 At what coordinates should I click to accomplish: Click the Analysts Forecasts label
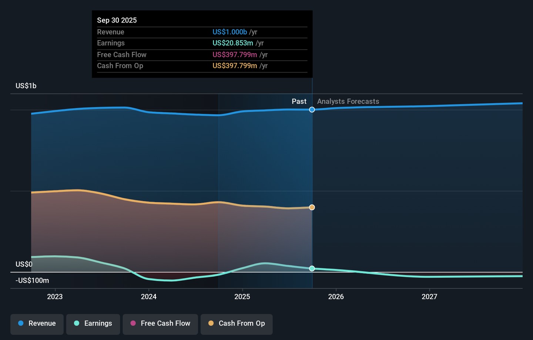point(348,101)
